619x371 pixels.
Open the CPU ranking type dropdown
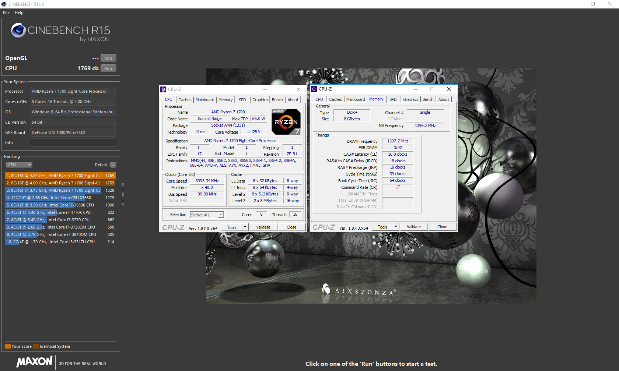pos(19,165)
